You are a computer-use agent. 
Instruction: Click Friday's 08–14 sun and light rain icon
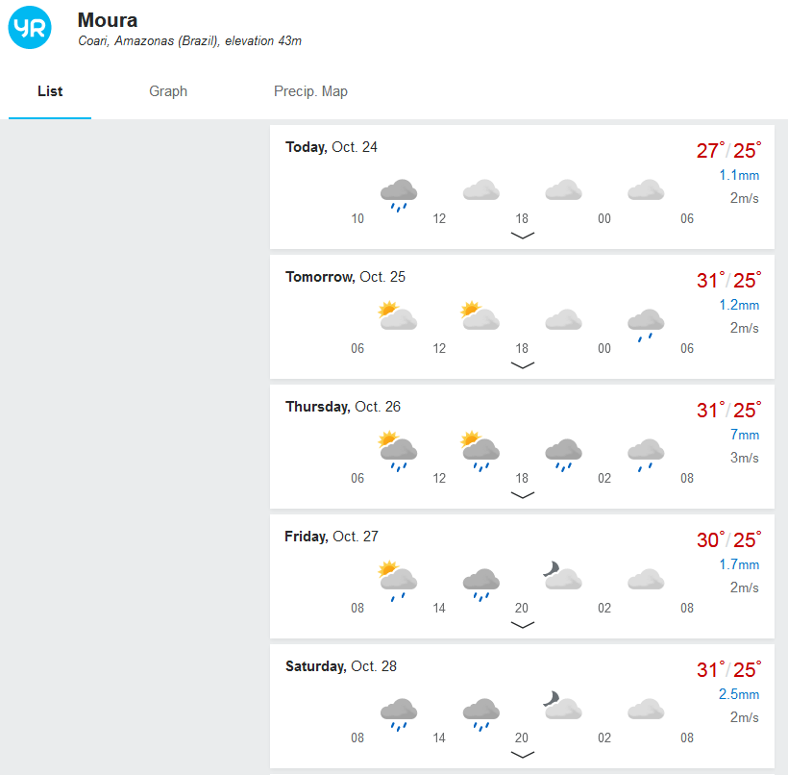tap(398, 581)
